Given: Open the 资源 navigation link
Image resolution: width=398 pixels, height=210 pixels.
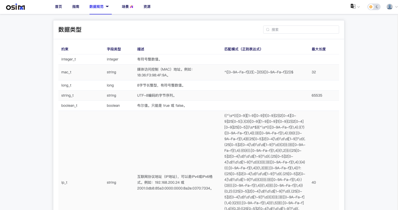Looking at the screenshot, I should tap(147, 7).
